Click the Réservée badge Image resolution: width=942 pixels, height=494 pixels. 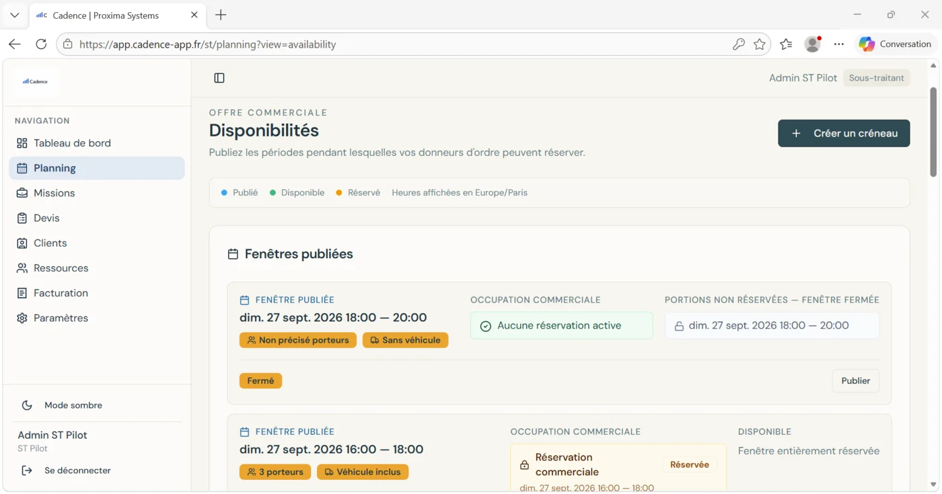pos(690,464)
